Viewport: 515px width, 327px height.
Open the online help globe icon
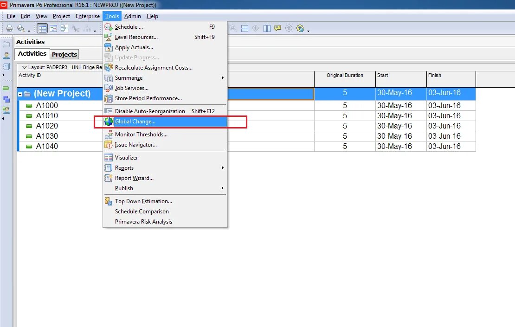[300, 28]
